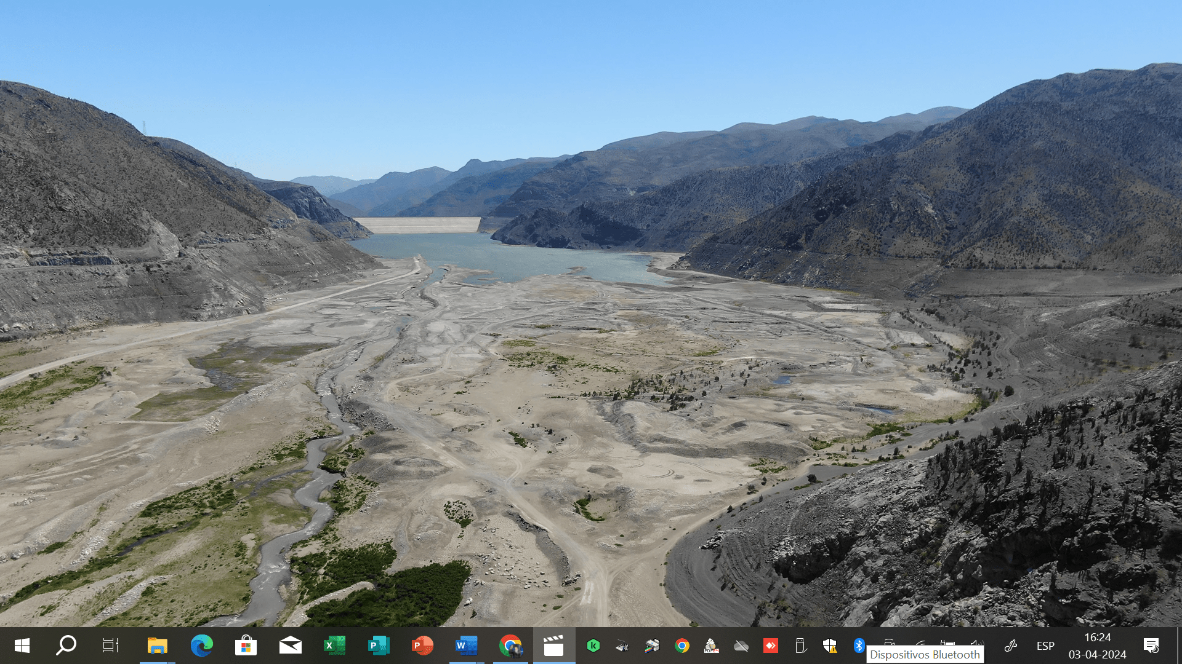Switch to the Word window on taskbar
This screenshot has width=1182, height=664.
click(x=467, y=646)
